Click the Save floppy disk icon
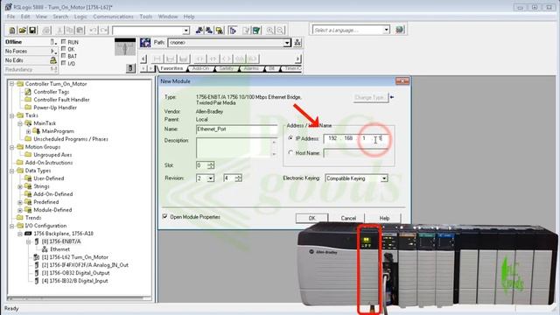Image resolution: width=560 pixels, height=315 pixels. coord(32,31)
